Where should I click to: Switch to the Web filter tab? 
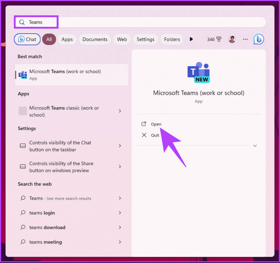pos(122,39)
